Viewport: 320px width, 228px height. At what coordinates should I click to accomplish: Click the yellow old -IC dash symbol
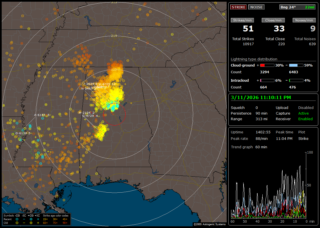[x=24, y=223]
